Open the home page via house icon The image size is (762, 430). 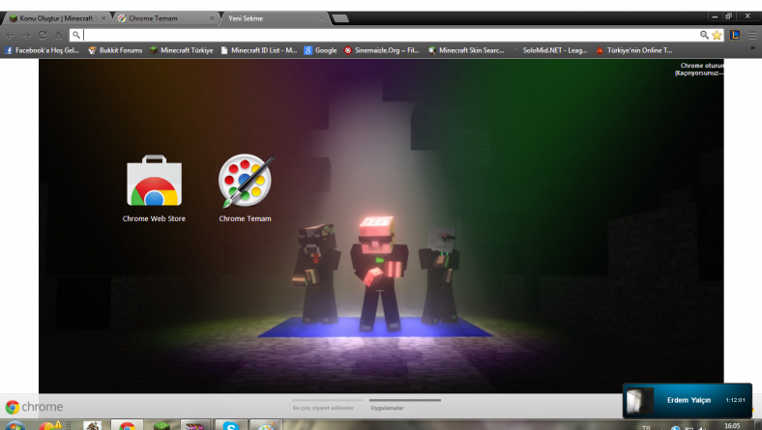click(x=59, y=35)
